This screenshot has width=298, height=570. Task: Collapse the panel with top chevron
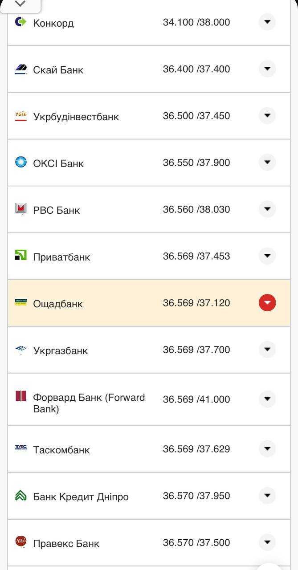(20, 4)
